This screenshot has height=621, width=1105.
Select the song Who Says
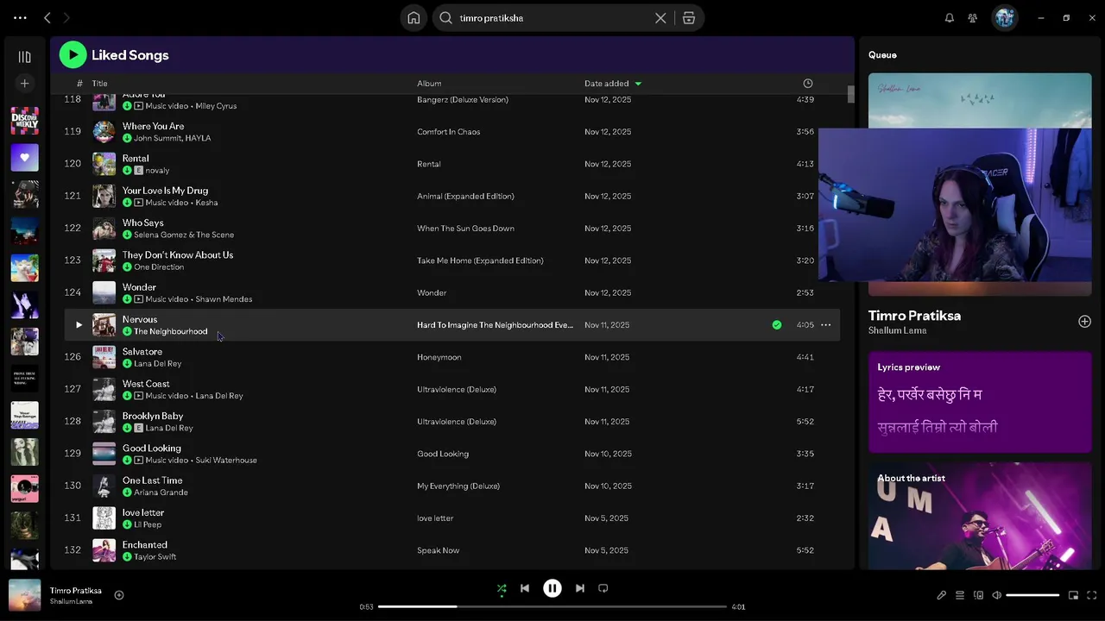pyautogui.click(x=142, y=223)
